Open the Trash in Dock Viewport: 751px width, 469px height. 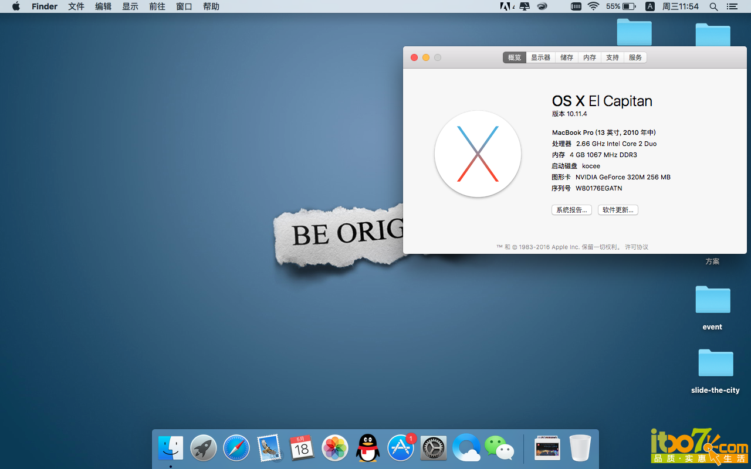click(x=580, y=448)
